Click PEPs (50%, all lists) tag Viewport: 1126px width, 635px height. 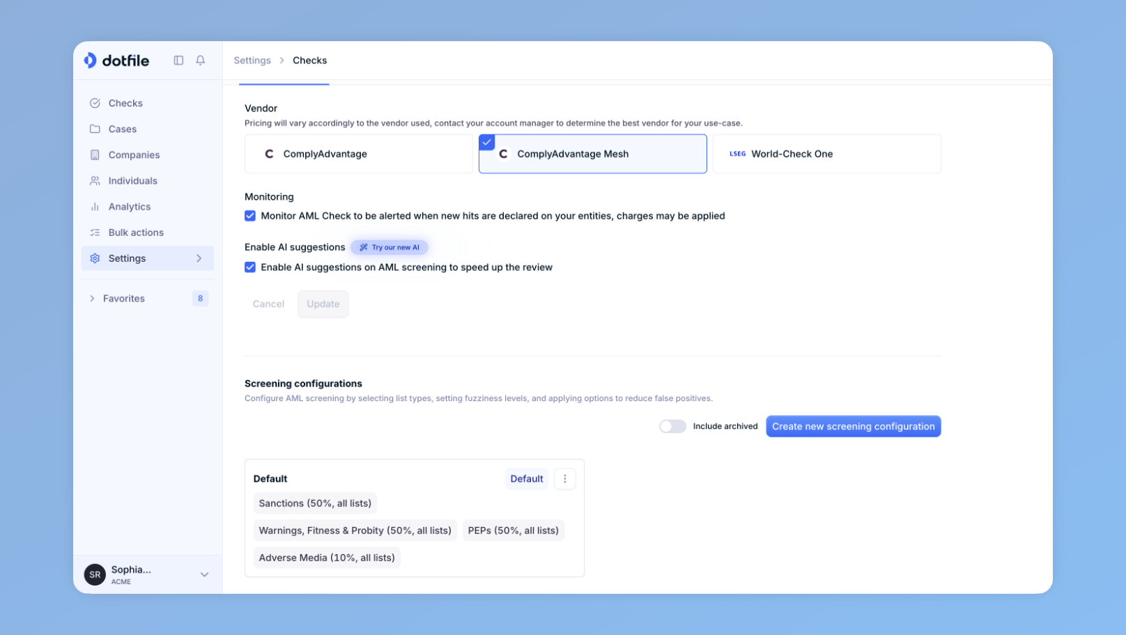[514, 531]
